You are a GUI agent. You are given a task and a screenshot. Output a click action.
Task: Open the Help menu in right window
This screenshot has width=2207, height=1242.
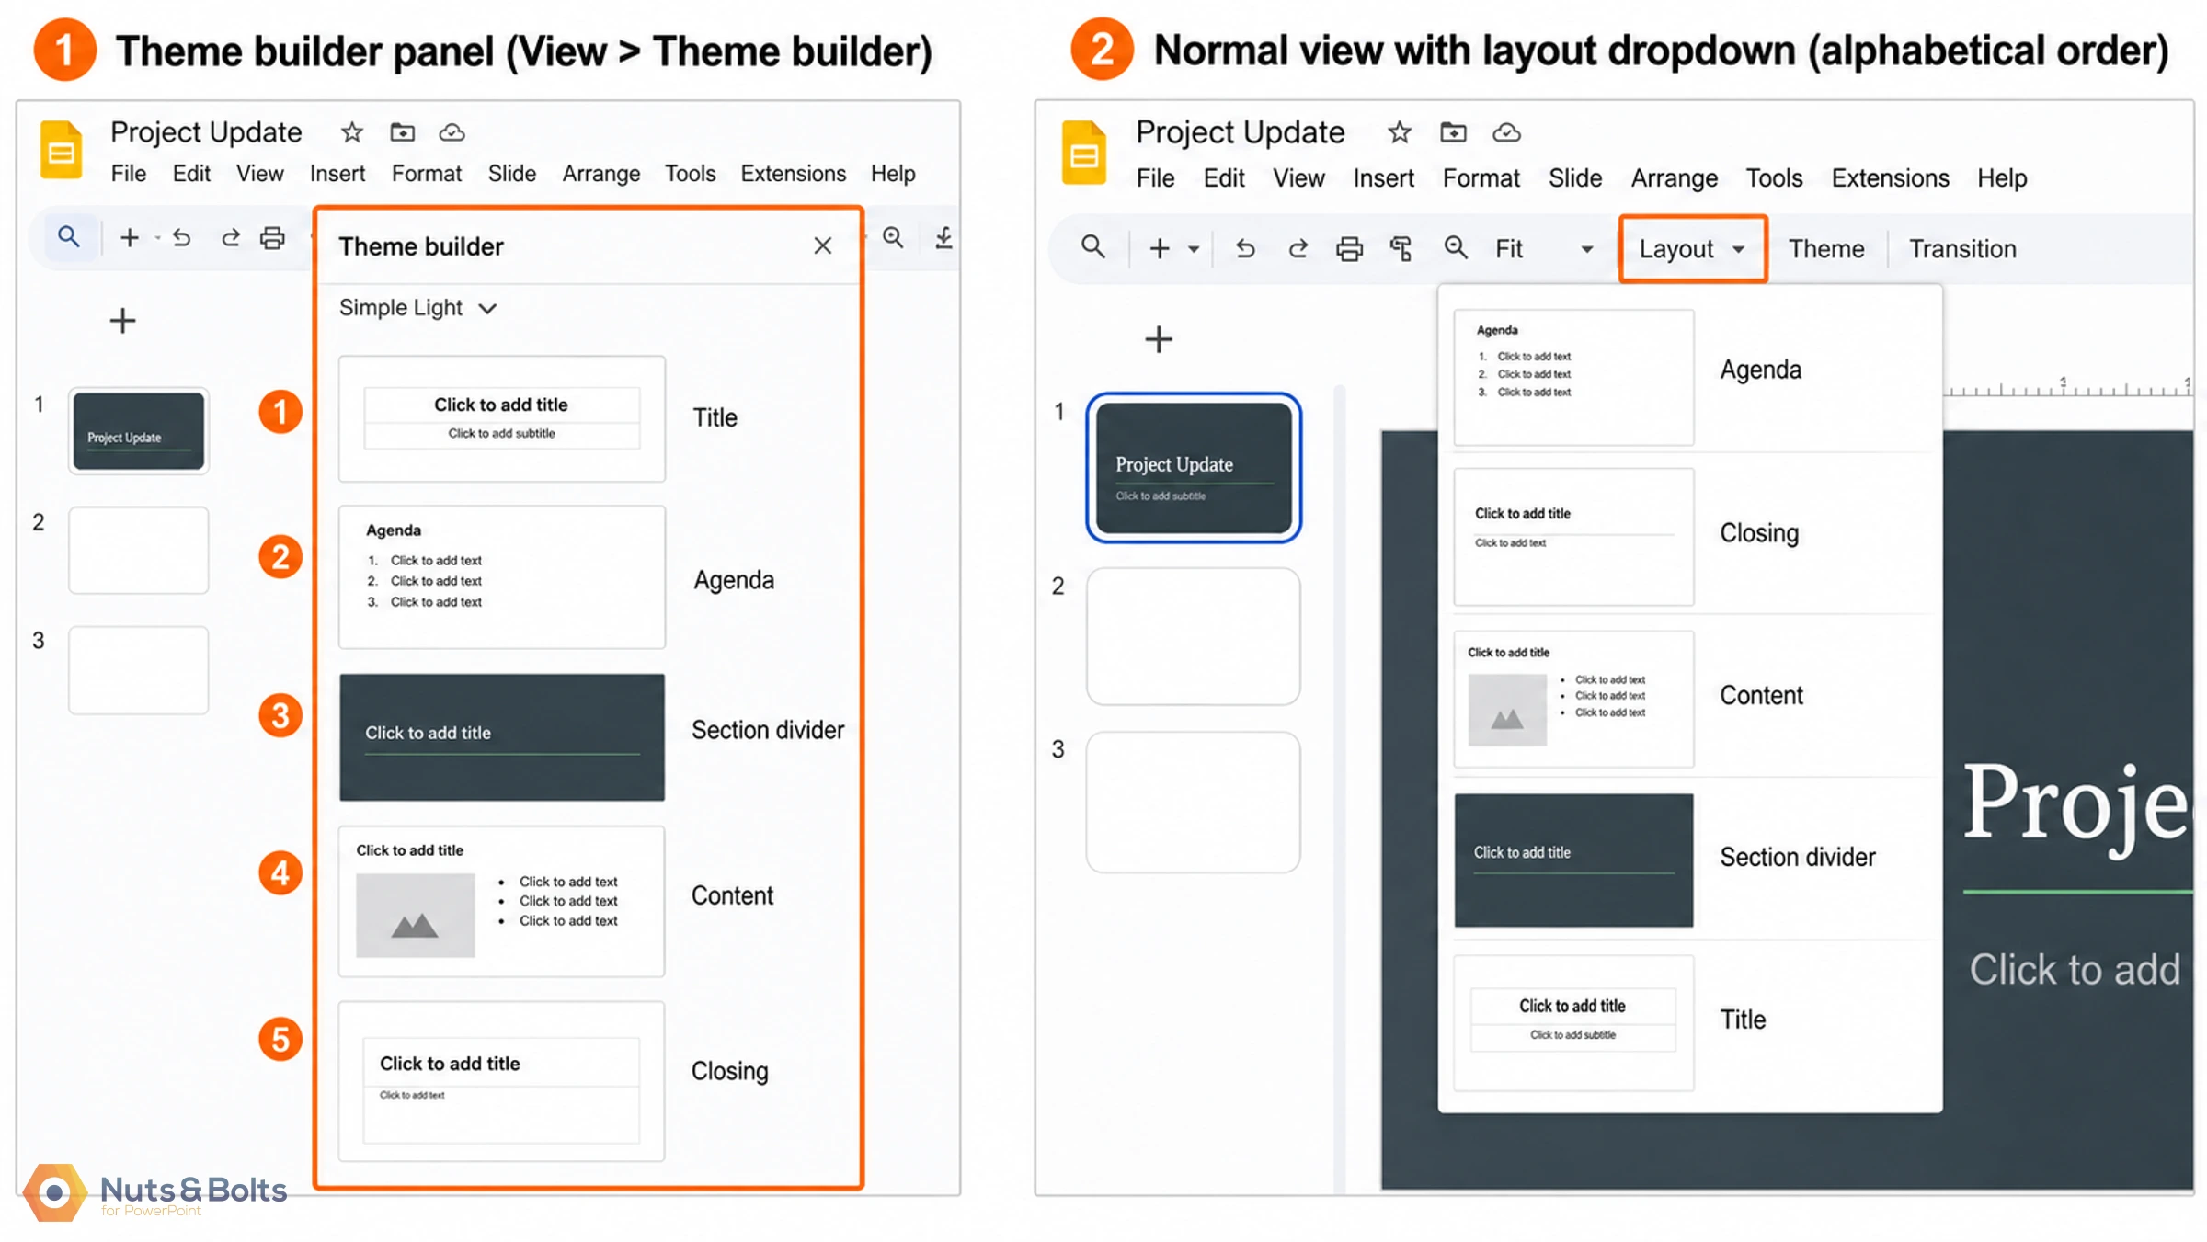coord(2003,177)
